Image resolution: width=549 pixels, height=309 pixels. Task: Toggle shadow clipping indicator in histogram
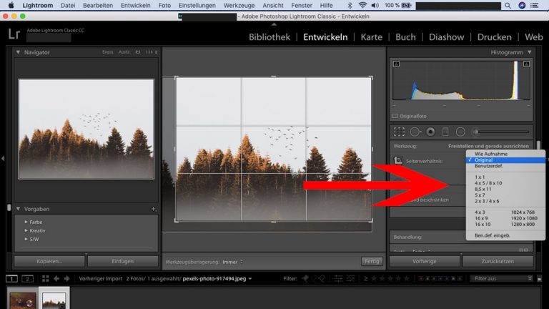click(397, 64)
